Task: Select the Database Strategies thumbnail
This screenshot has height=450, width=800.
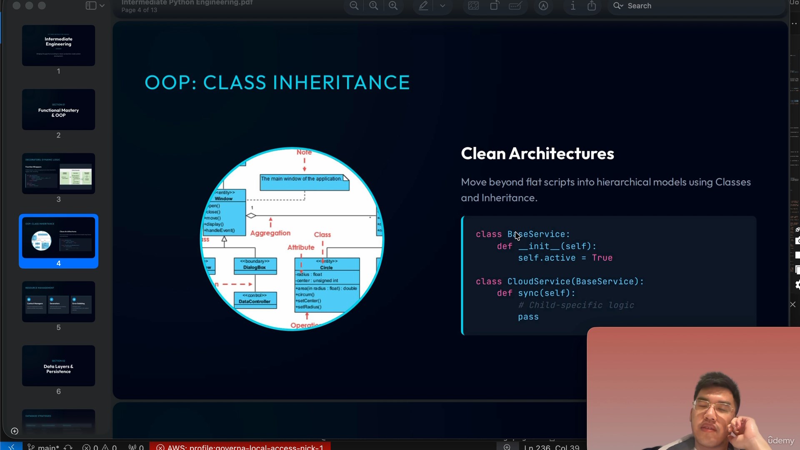Action: coord(58,422)
